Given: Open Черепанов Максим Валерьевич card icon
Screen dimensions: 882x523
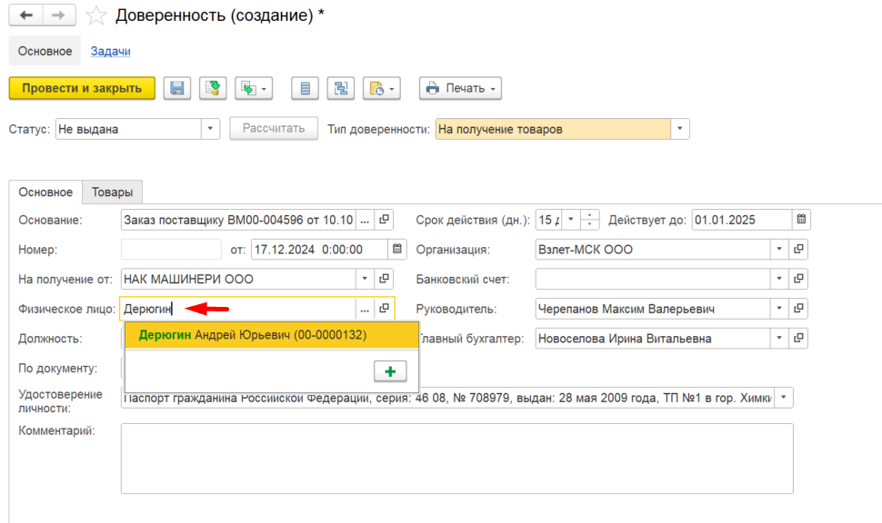Looking at the screenshot, I should (x=798, y=309).
